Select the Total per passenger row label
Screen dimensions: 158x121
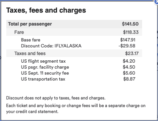[x=30, y=24]
